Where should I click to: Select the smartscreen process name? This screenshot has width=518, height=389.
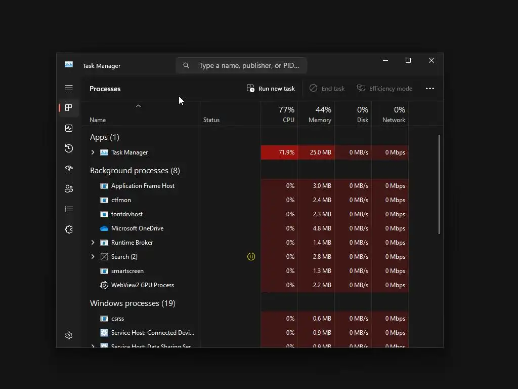coord(127,271)
